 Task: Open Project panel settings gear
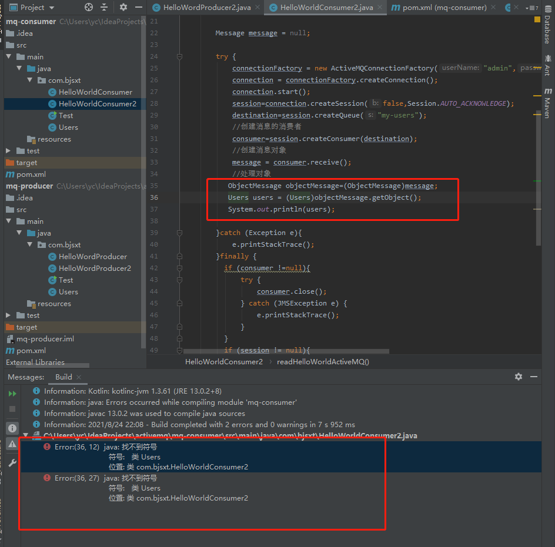(123, 7)
